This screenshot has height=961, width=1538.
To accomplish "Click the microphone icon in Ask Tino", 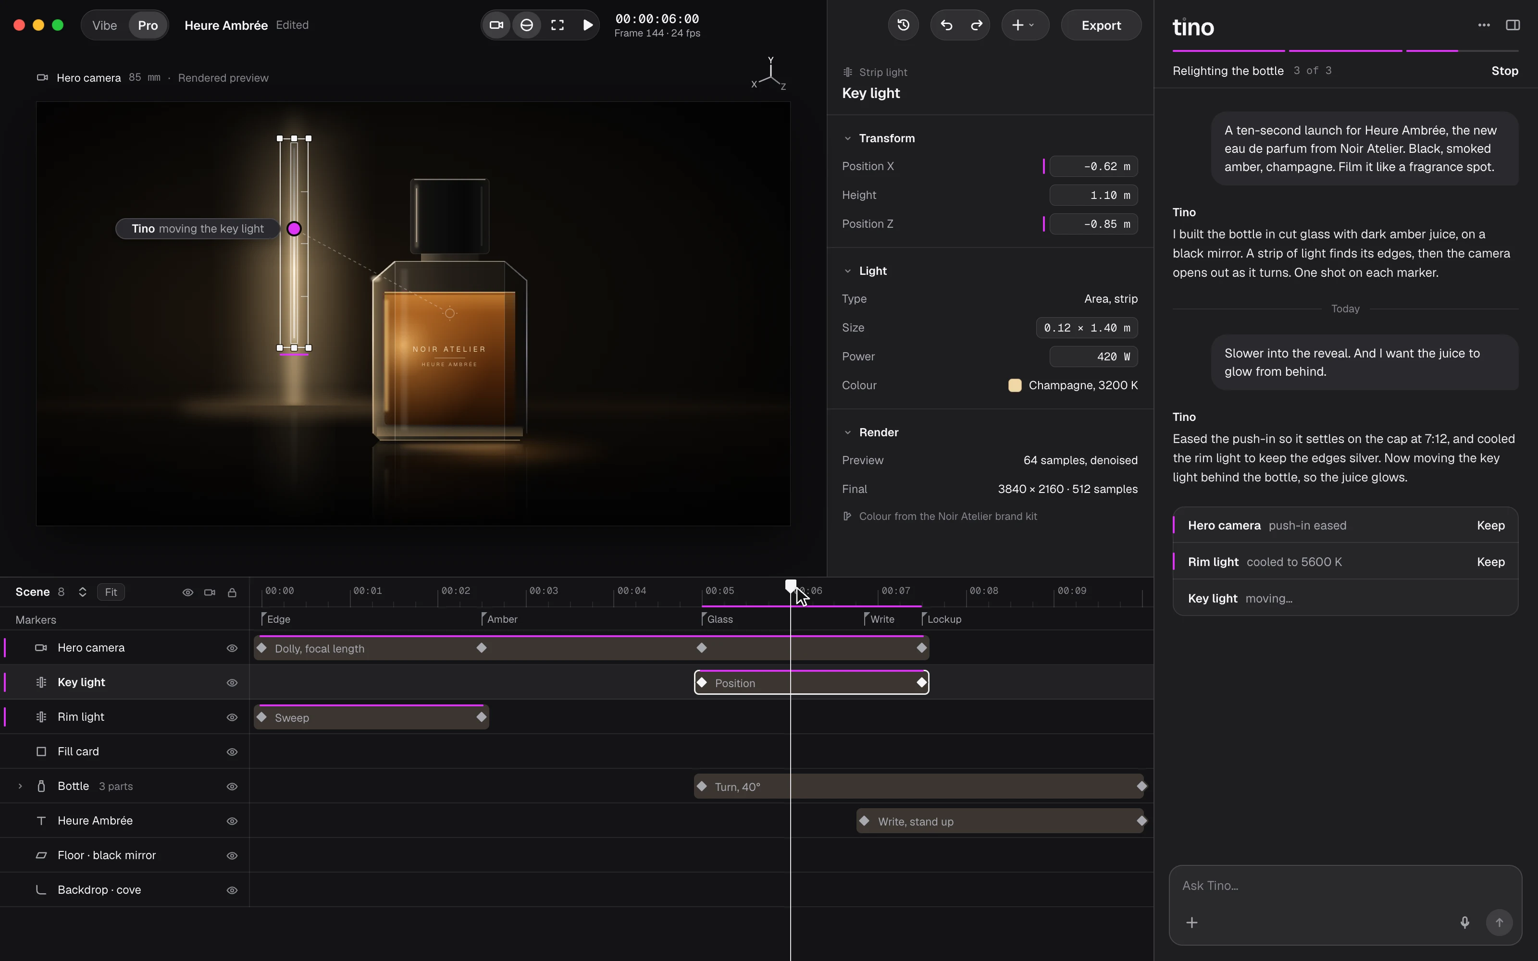I will [1465, 922].
